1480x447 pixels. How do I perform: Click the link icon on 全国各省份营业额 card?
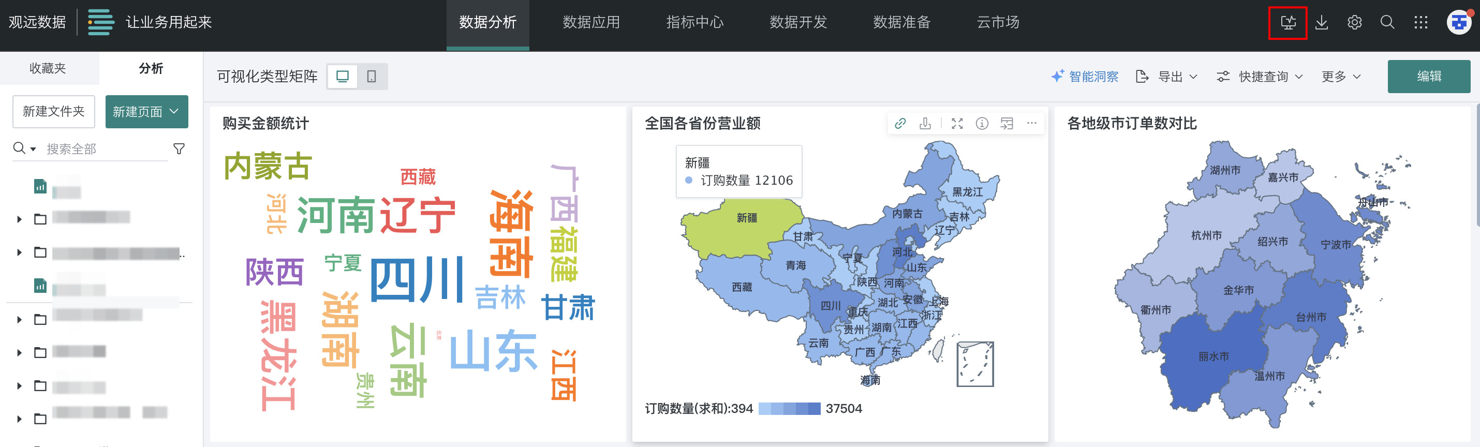900,123
